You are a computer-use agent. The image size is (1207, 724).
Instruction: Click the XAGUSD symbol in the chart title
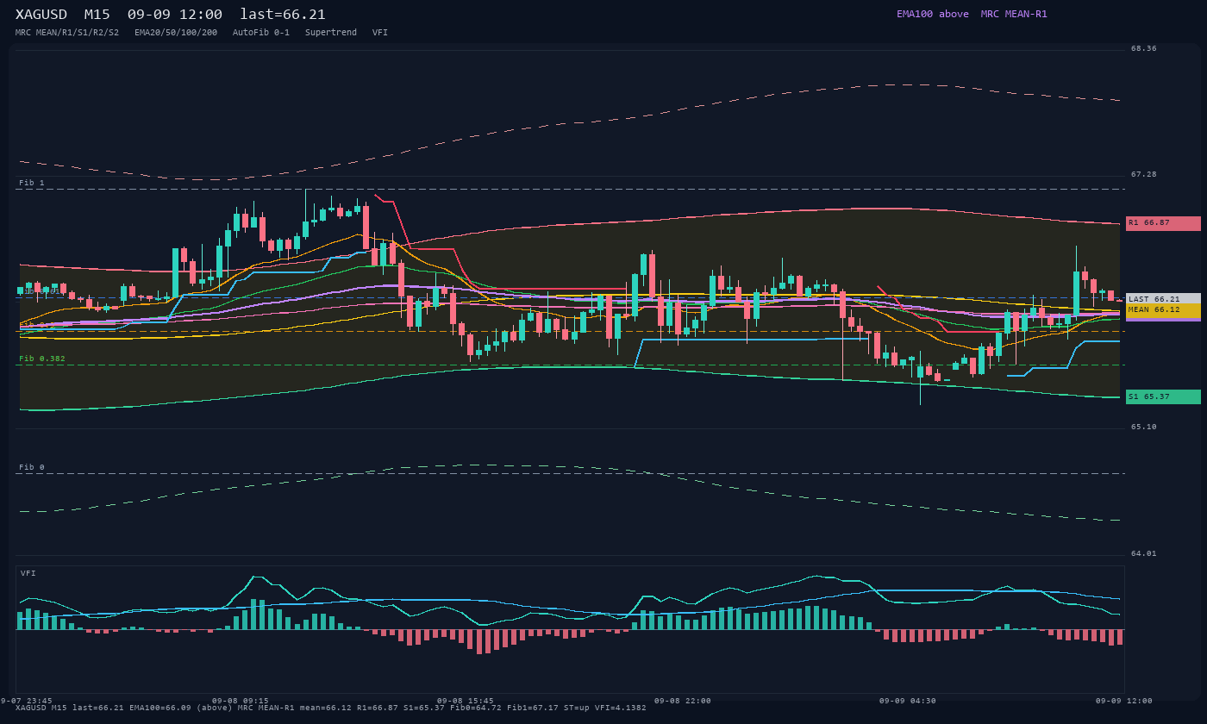click(x=41, y=15)
